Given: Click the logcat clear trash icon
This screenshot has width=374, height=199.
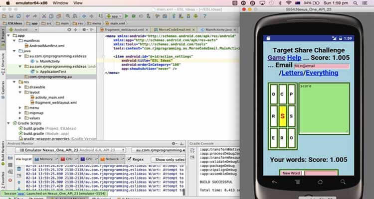Looking at the screenshot, I should pos(19,169).
